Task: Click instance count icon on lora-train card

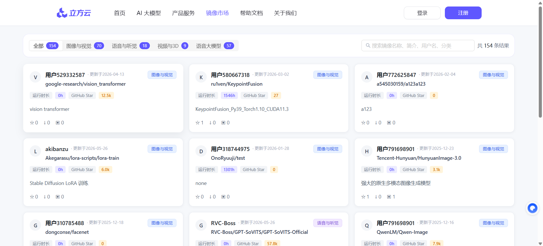Action: pyautogui.click(x=58, y=197)
